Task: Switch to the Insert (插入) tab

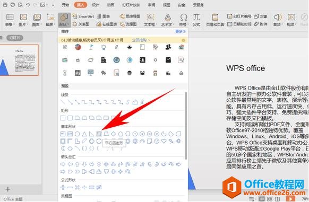Action: click(x=80, y=5)
